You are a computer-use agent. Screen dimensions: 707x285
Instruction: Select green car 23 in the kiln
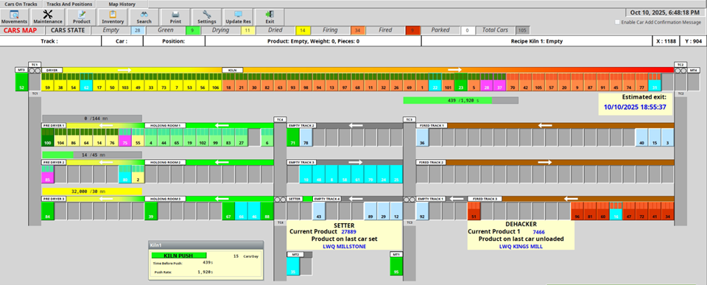pyautogui.click(x=461, y=82)
